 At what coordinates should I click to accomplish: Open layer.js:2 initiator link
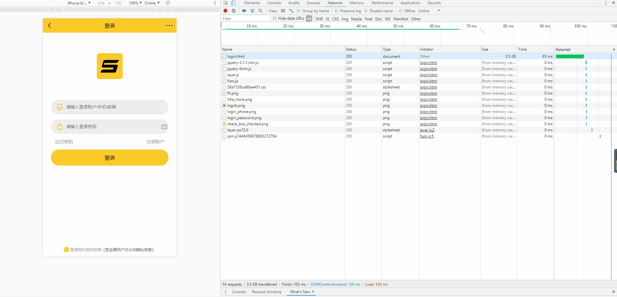(427, 130)
